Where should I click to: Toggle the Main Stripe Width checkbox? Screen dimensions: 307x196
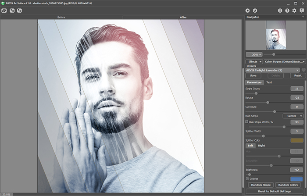click(x=247, y=121)
